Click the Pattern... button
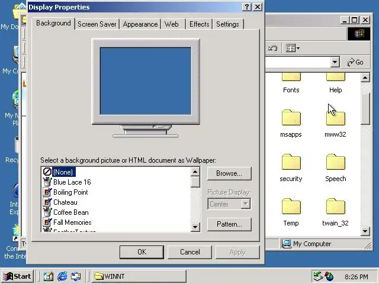 [229, 224]
